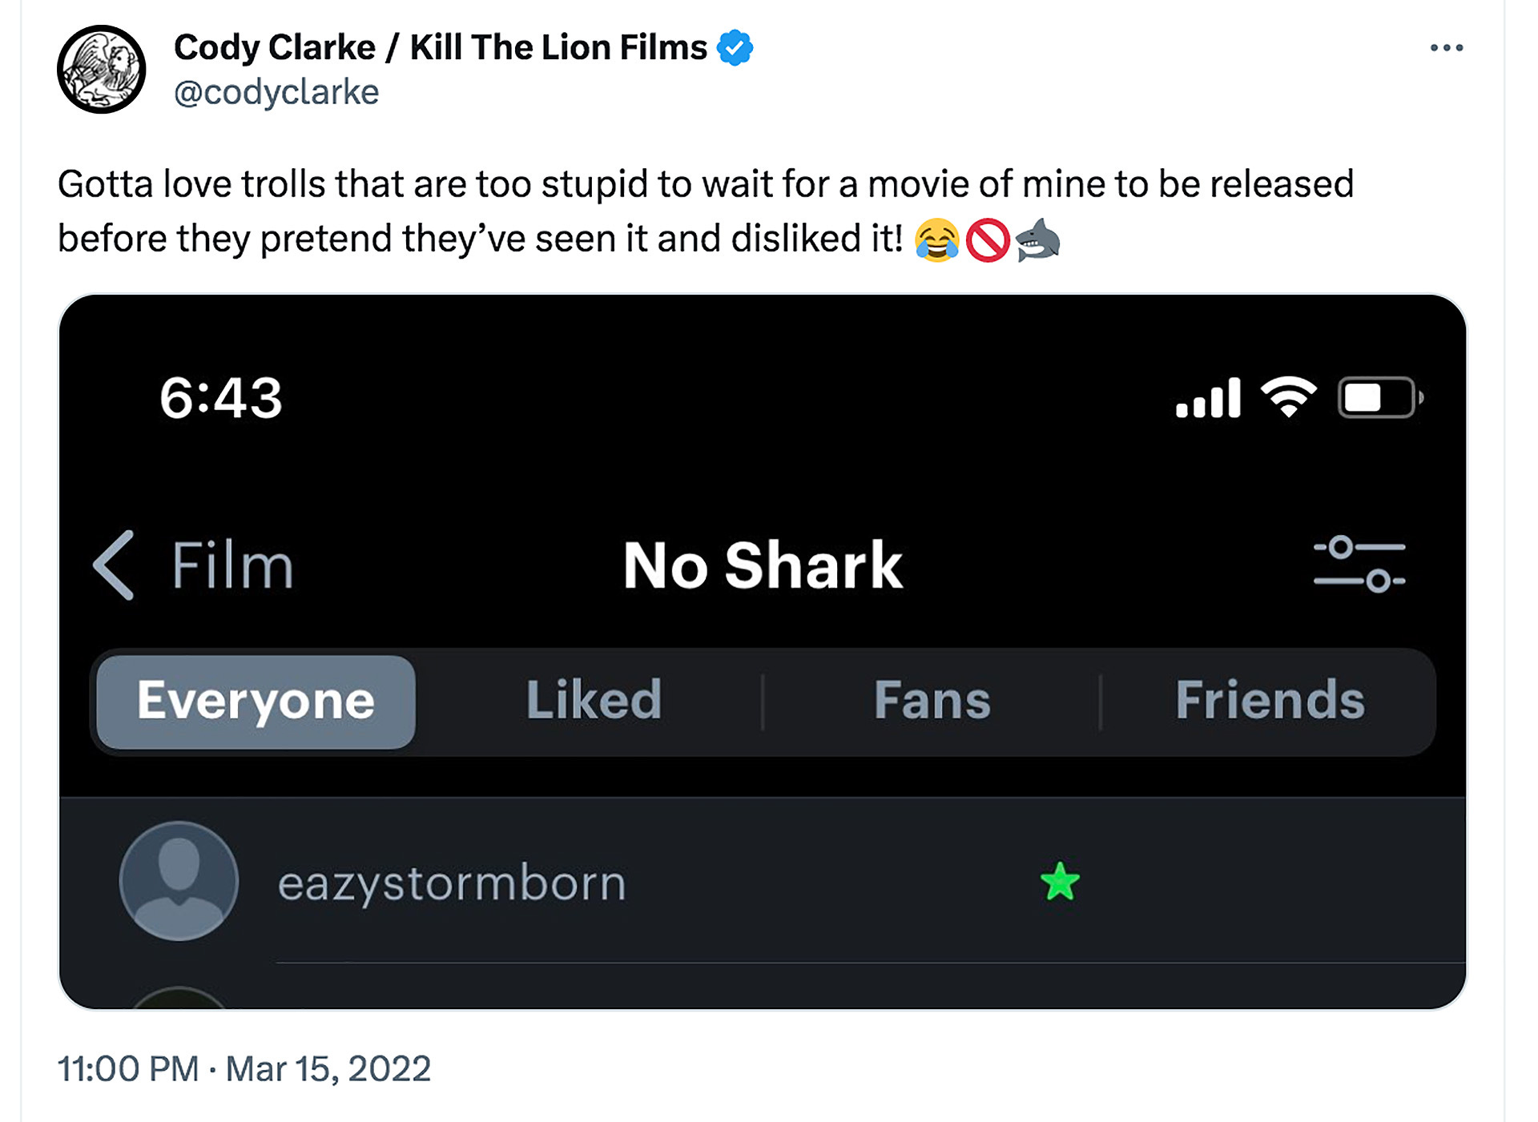Click the shark emoji in the tweet
The height and width of the screenshot is (1122, 1538).
1037,239
